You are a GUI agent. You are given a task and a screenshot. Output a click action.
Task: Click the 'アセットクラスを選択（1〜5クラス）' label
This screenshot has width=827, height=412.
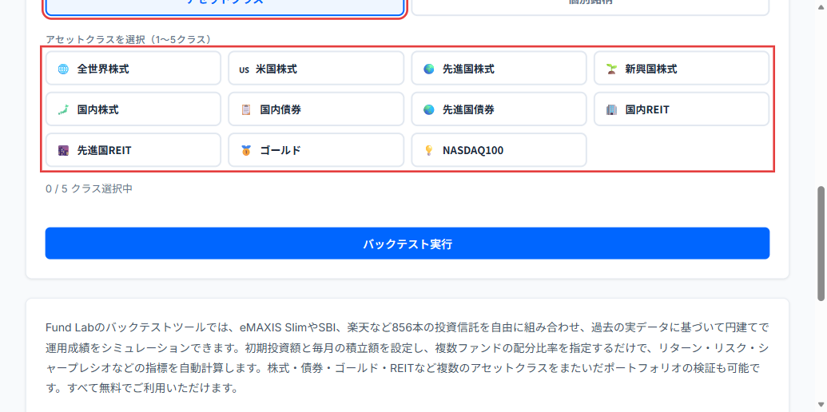[130, 39]
